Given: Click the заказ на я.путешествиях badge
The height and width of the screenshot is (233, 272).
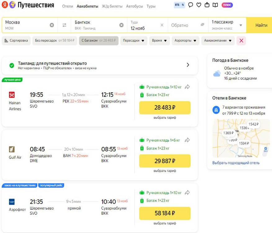Looking at the screenshot, I should point(20,185).
